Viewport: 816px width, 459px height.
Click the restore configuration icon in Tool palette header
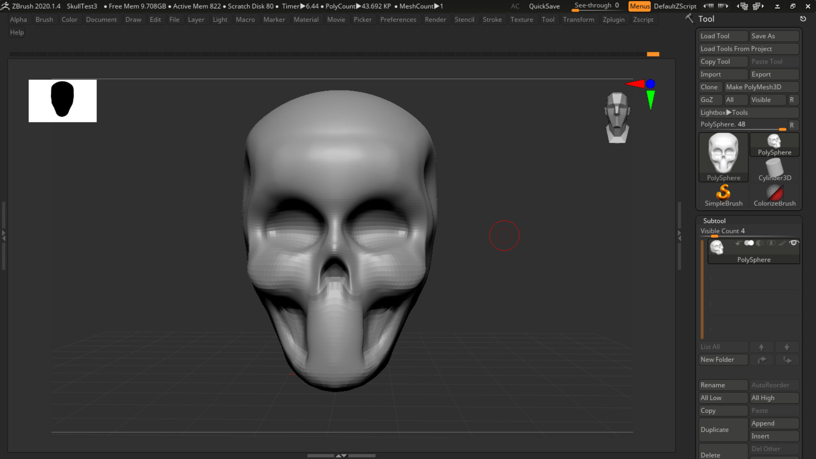803,19
